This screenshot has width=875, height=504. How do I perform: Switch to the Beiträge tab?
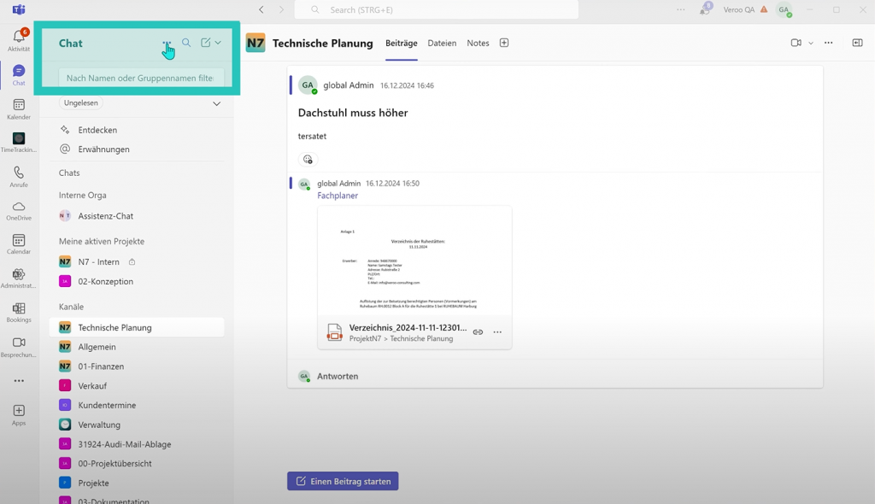click(402, 43)
